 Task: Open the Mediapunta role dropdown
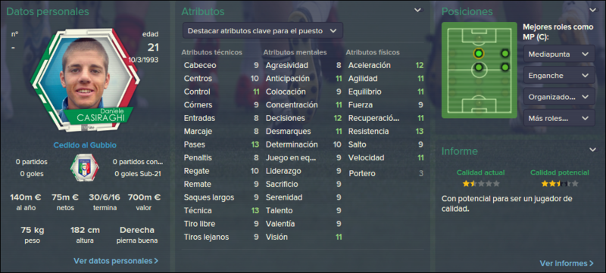[x=559, y=54]
